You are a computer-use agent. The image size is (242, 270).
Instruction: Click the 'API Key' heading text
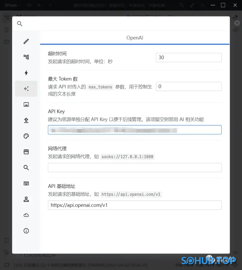(x=56, y=111)
